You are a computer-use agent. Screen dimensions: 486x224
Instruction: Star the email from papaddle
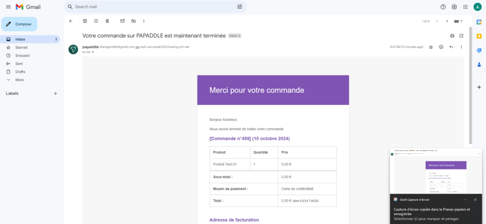(431, 47)
